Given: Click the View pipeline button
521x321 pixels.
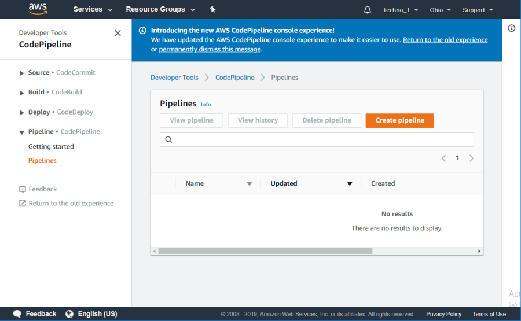Looking at the screenshot, I should pyautogui.click(x=192, y=120).
